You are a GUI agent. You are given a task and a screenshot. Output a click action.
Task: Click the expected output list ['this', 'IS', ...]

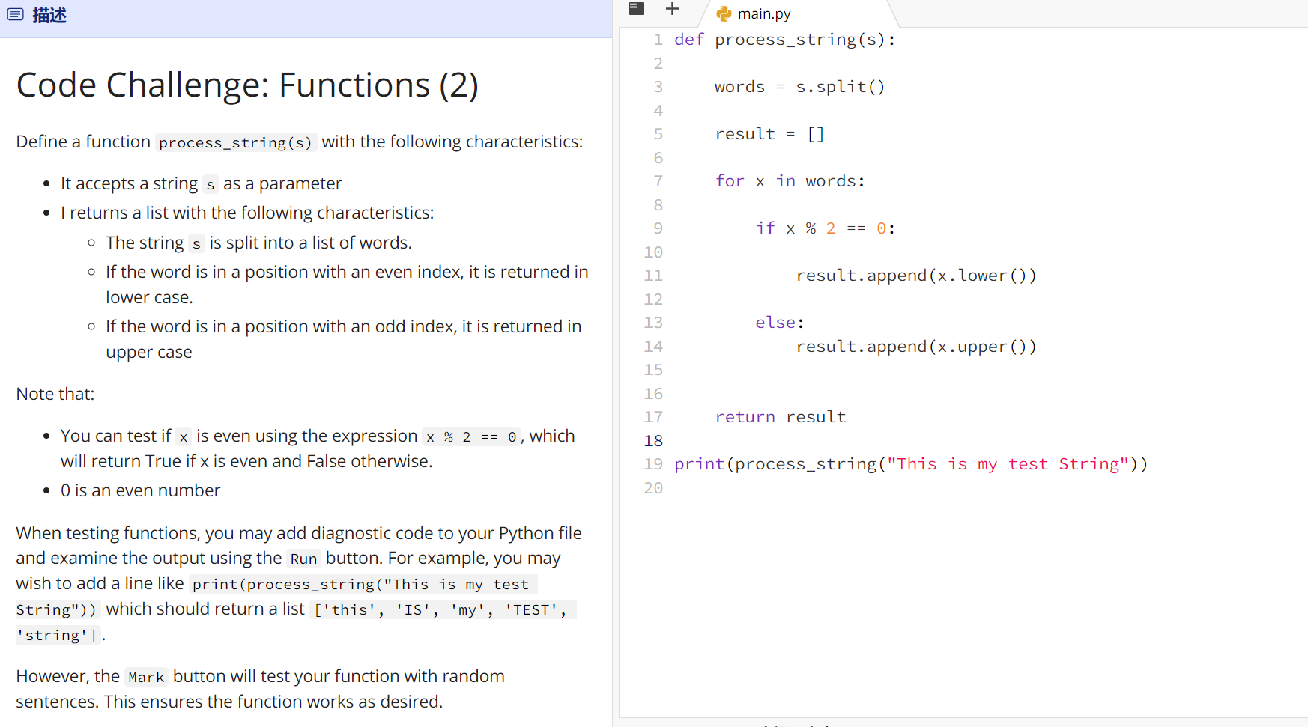296,622
